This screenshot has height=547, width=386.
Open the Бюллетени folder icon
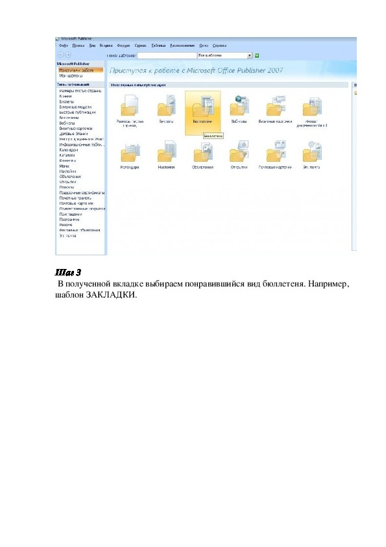[x=203, y=107]
